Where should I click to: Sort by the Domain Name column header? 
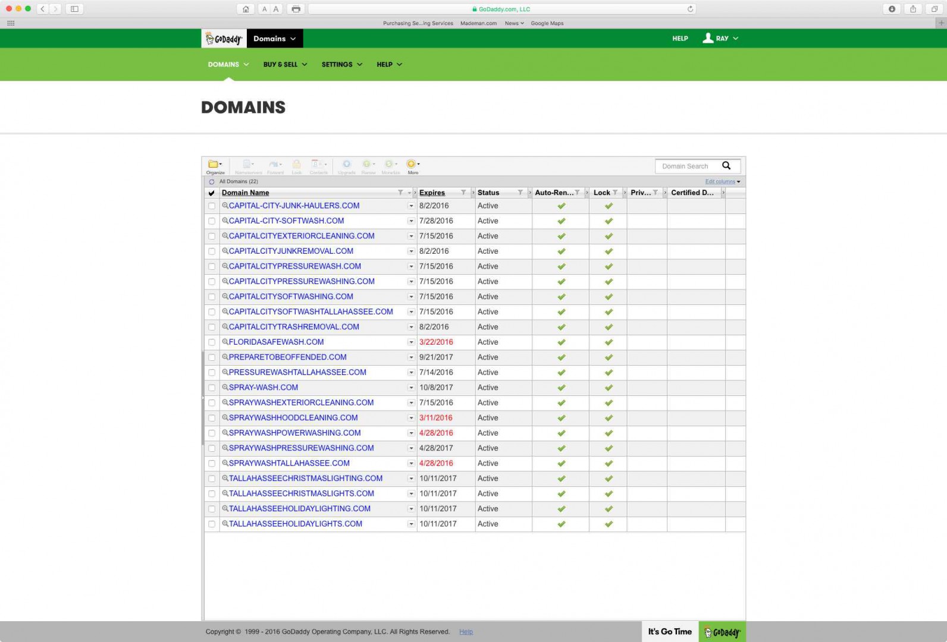[x=245, y=193]
